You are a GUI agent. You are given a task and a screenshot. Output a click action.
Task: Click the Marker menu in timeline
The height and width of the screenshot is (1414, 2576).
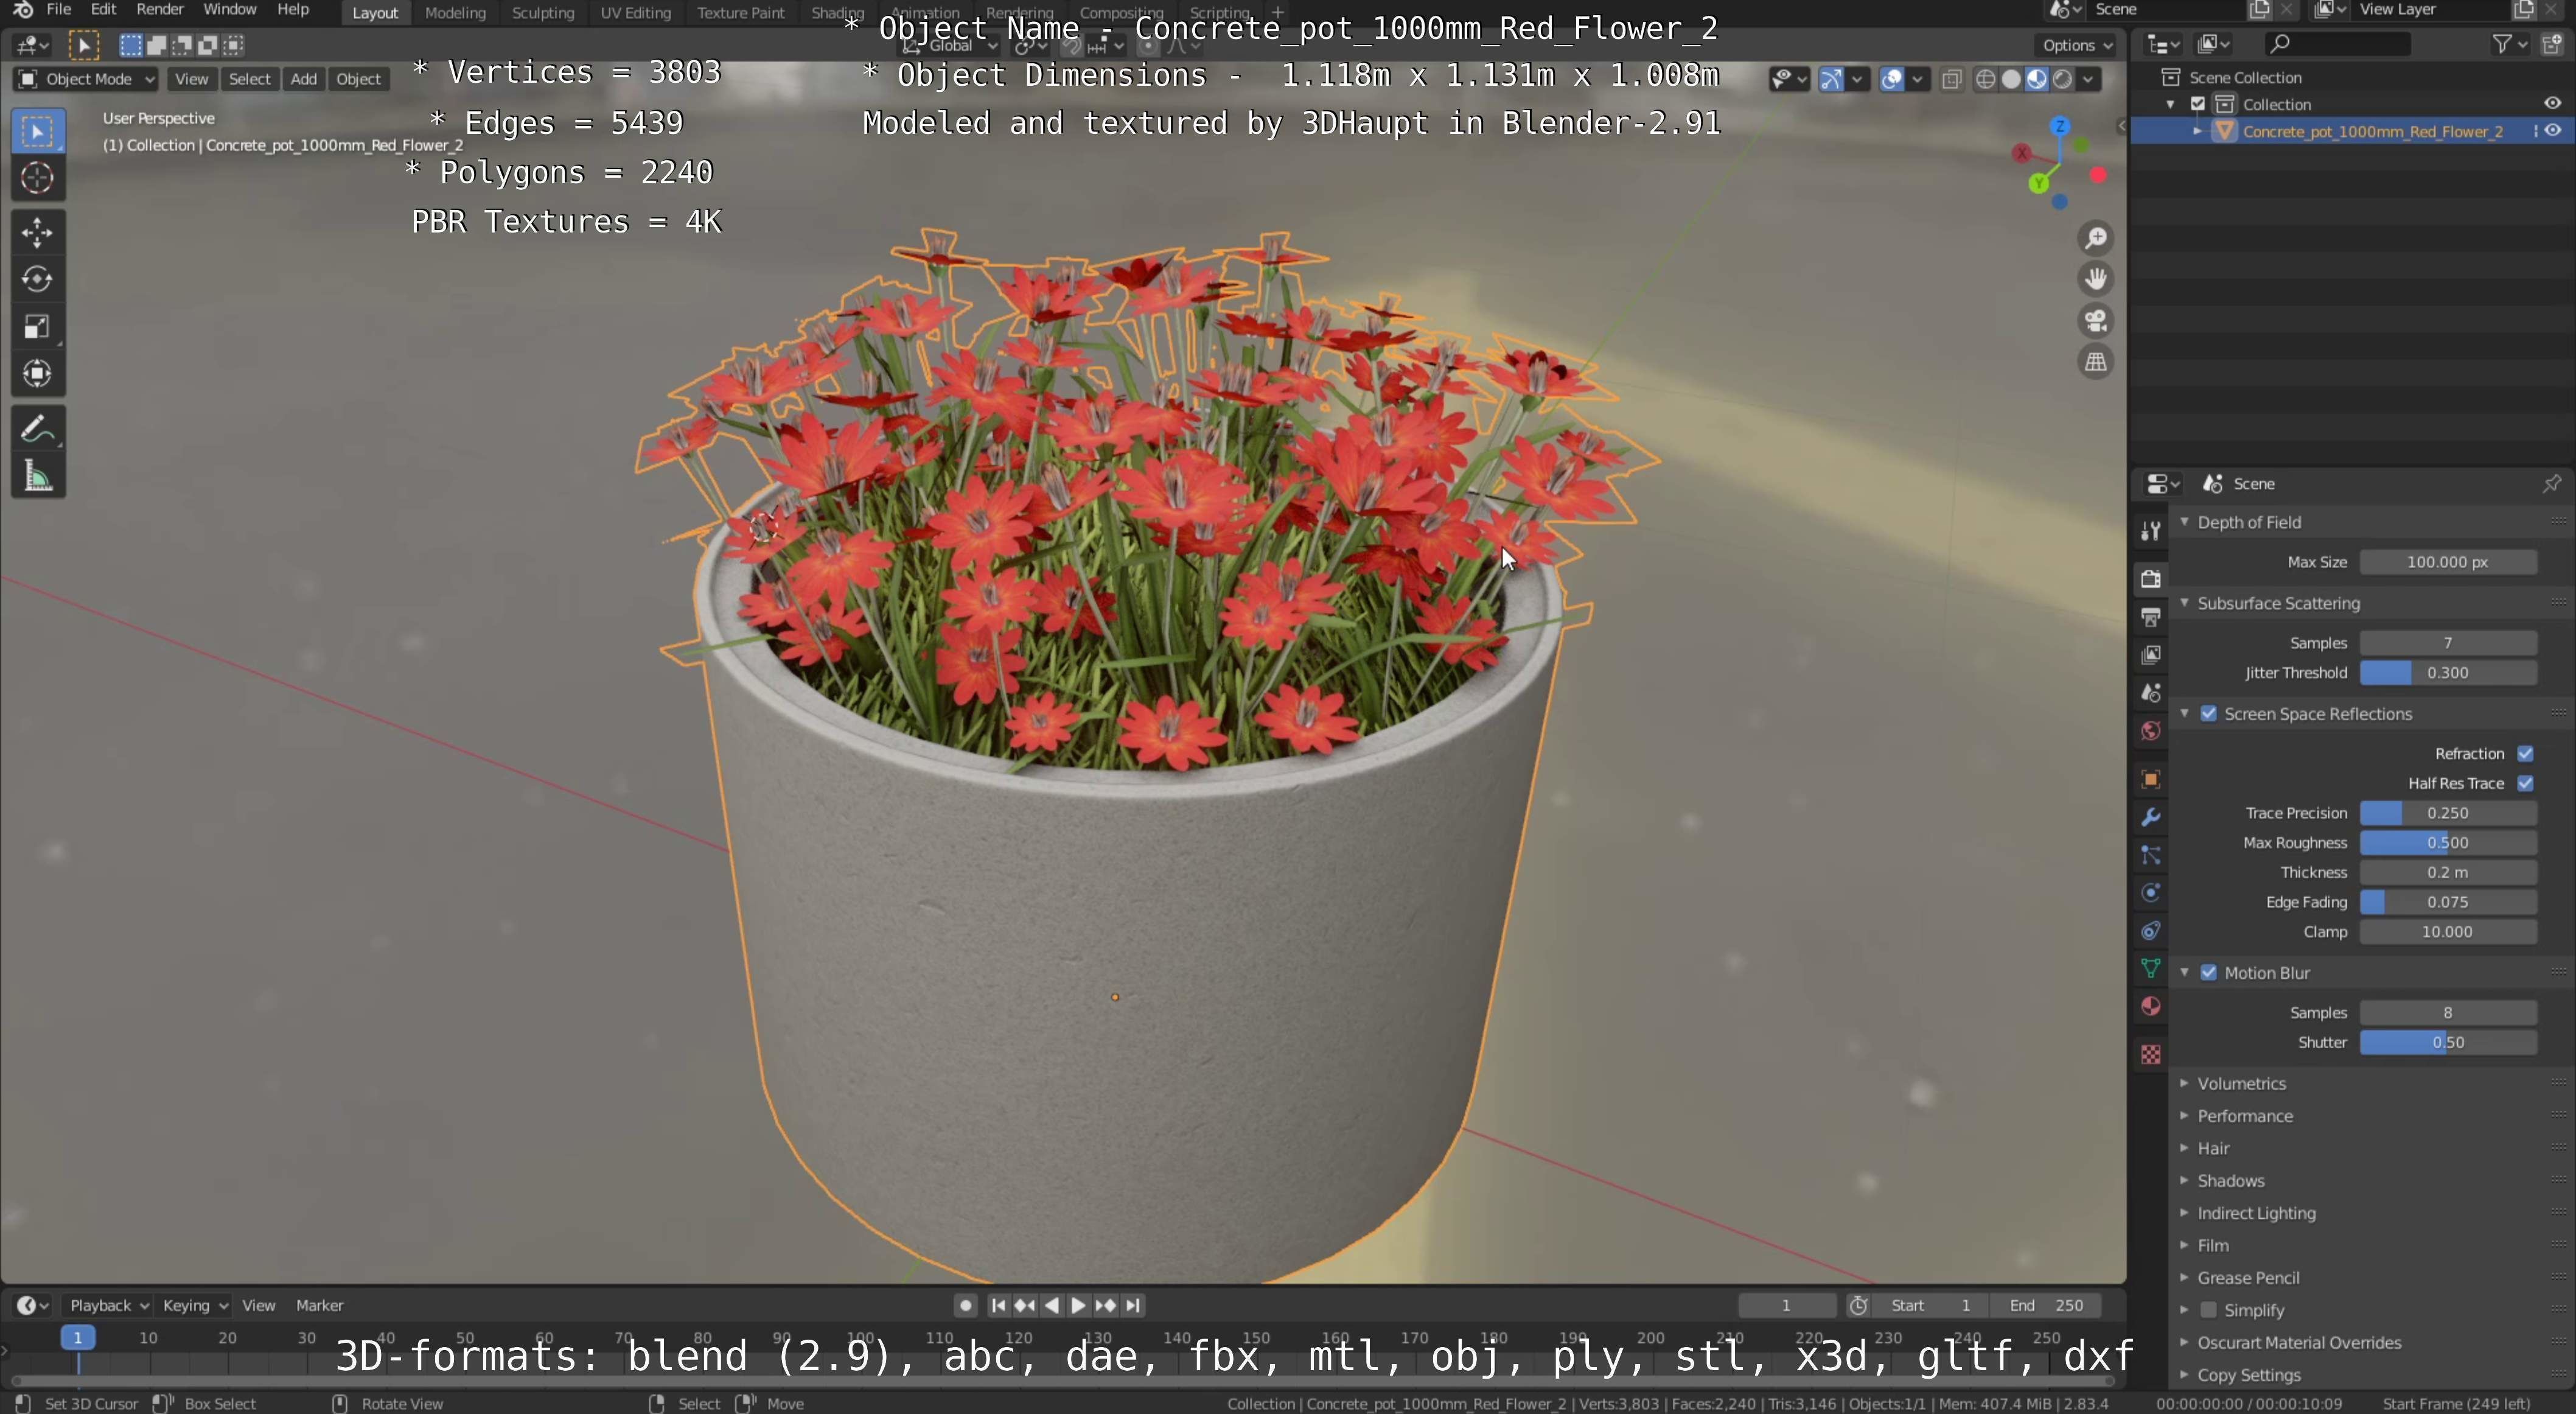pos(319,1305)
